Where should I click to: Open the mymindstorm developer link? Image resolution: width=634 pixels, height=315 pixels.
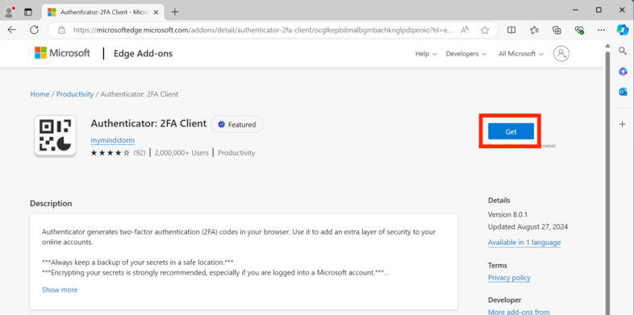click(113, 140)
